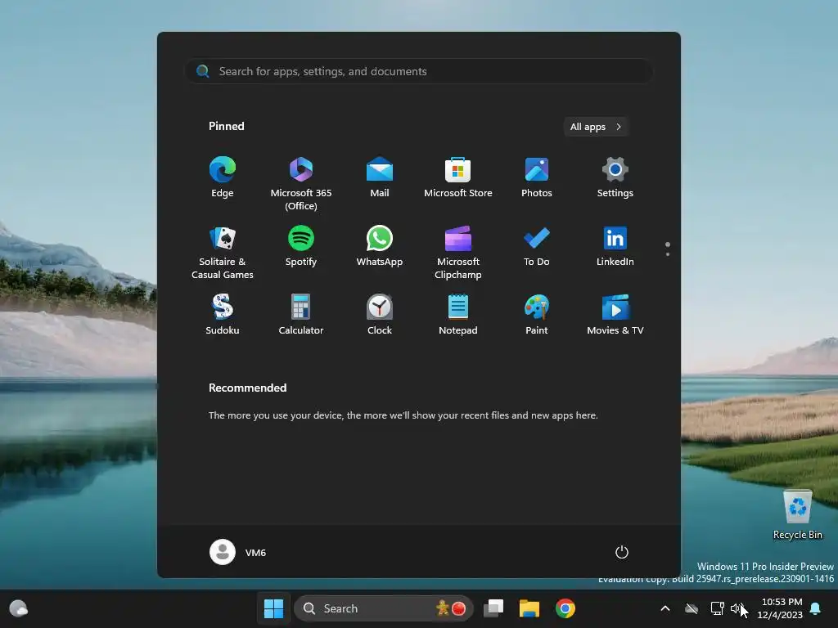Screen dimensions: 838x628
Task: Open the Sudoku game
Action: (x=223, y=315)
